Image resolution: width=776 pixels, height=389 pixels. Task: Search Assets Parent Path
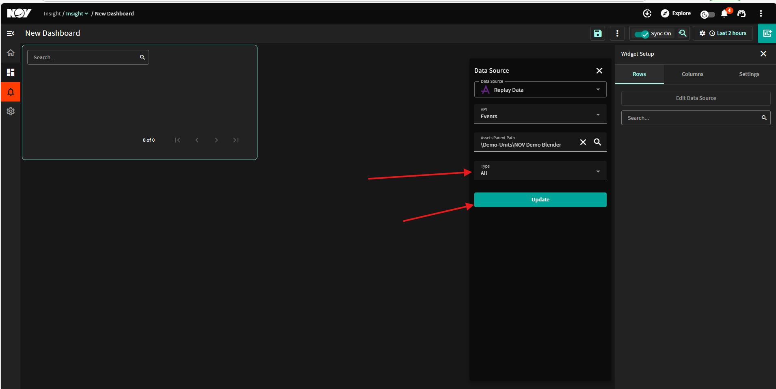[x=598, y=142]
